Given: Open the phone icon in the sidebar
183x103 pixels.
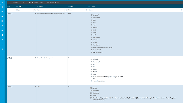Looking at the screenshot, I should (x=2, y=44).
